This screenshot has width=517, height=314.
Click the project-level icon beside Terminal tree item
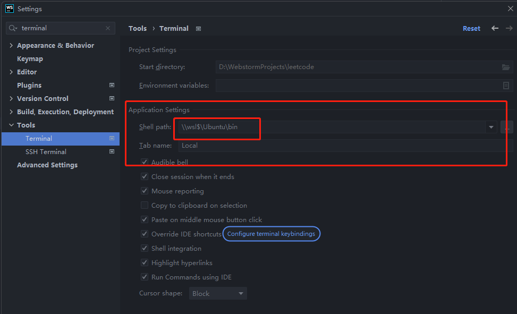[112, 138]
